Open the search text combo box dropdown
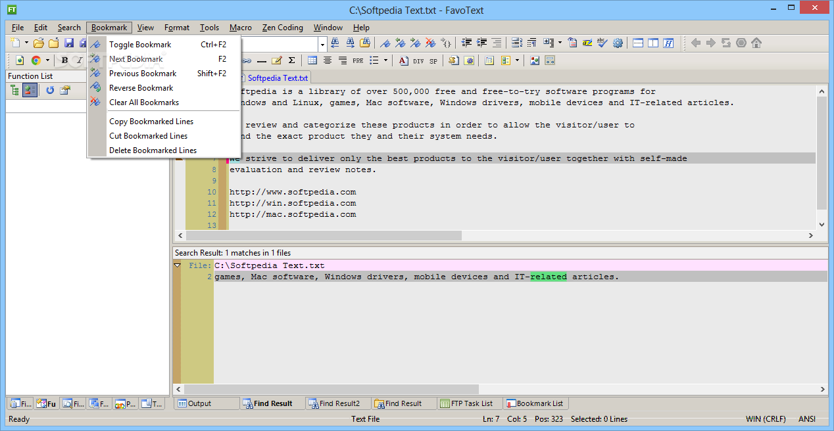834x431 pixels. coord(322,44)
